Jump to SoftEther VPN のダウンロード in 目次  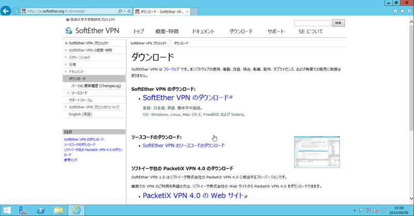point(84,139)
